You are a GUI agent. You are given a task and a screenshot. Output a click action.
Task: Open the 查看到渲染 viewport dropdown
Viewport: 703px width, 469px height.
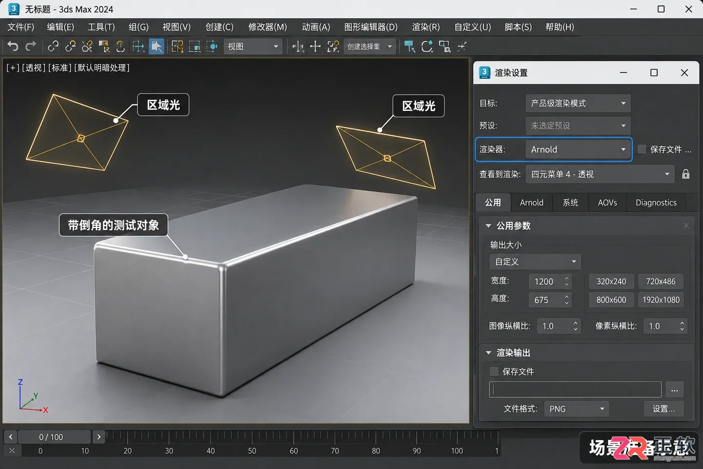tap(600, 174)
